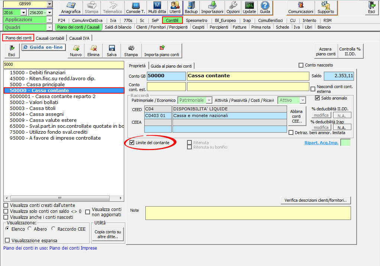
Task: Click Verifica descrizioni clienti/fornitori button
Action: (x=316, y=200)
